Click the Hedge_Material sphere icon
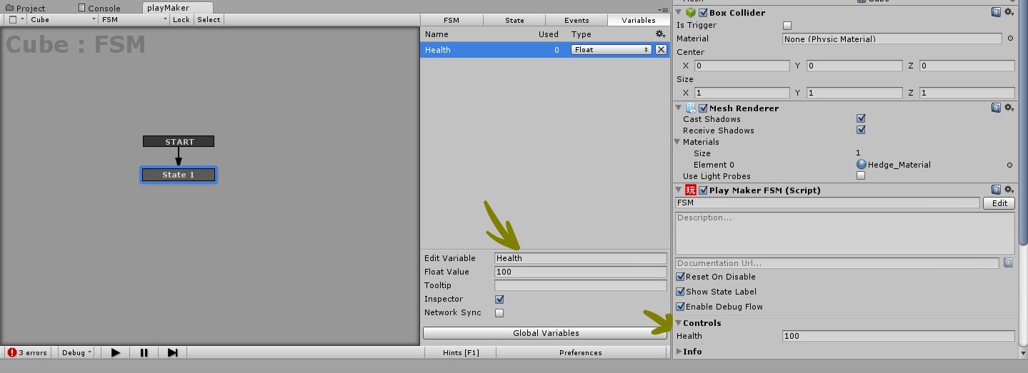Viewport: 1028px width, 373px height. point(862,164)
